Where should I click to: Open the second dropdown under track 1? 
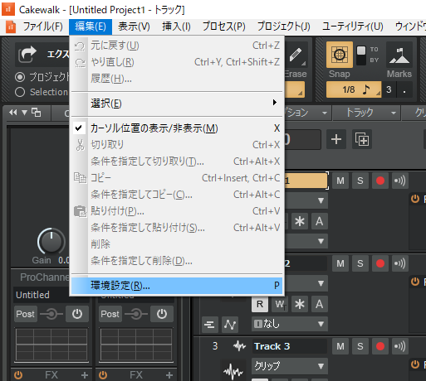point(306,241)
